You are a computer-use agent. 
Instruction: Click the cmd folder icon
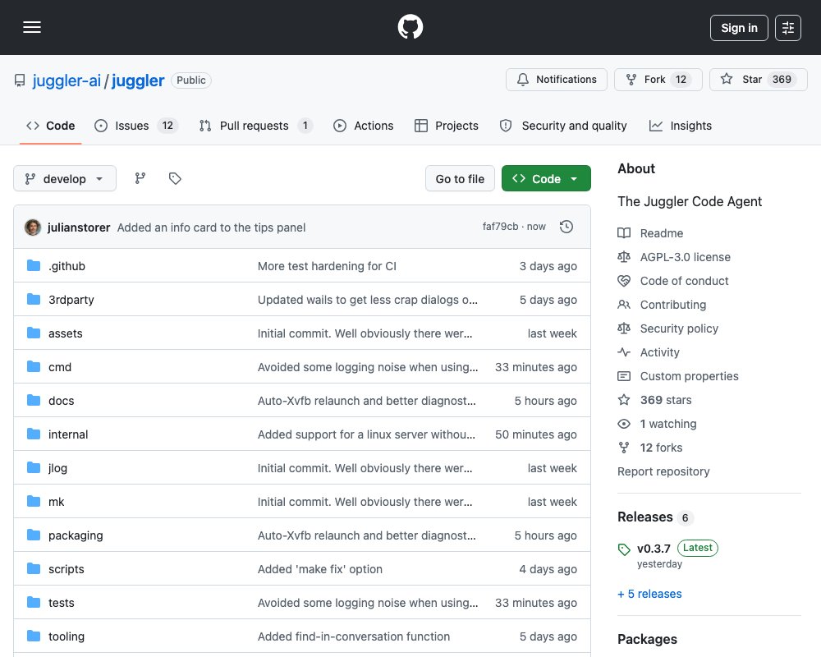[x=34, y=367]
